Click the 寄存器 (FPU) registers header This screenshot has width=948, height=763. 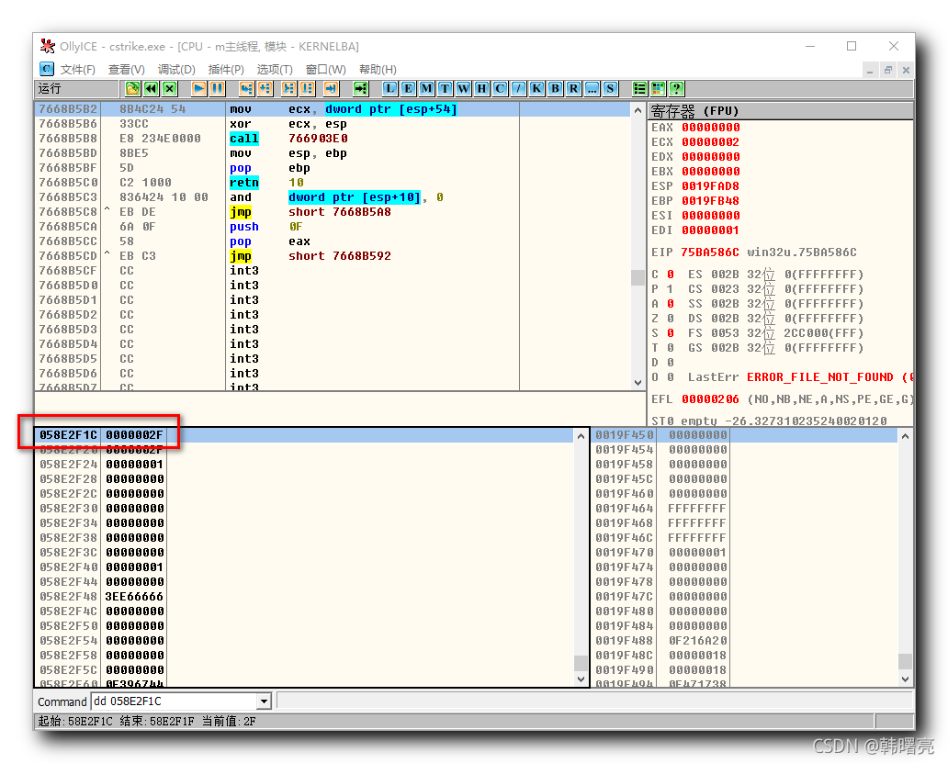point(781,111)
